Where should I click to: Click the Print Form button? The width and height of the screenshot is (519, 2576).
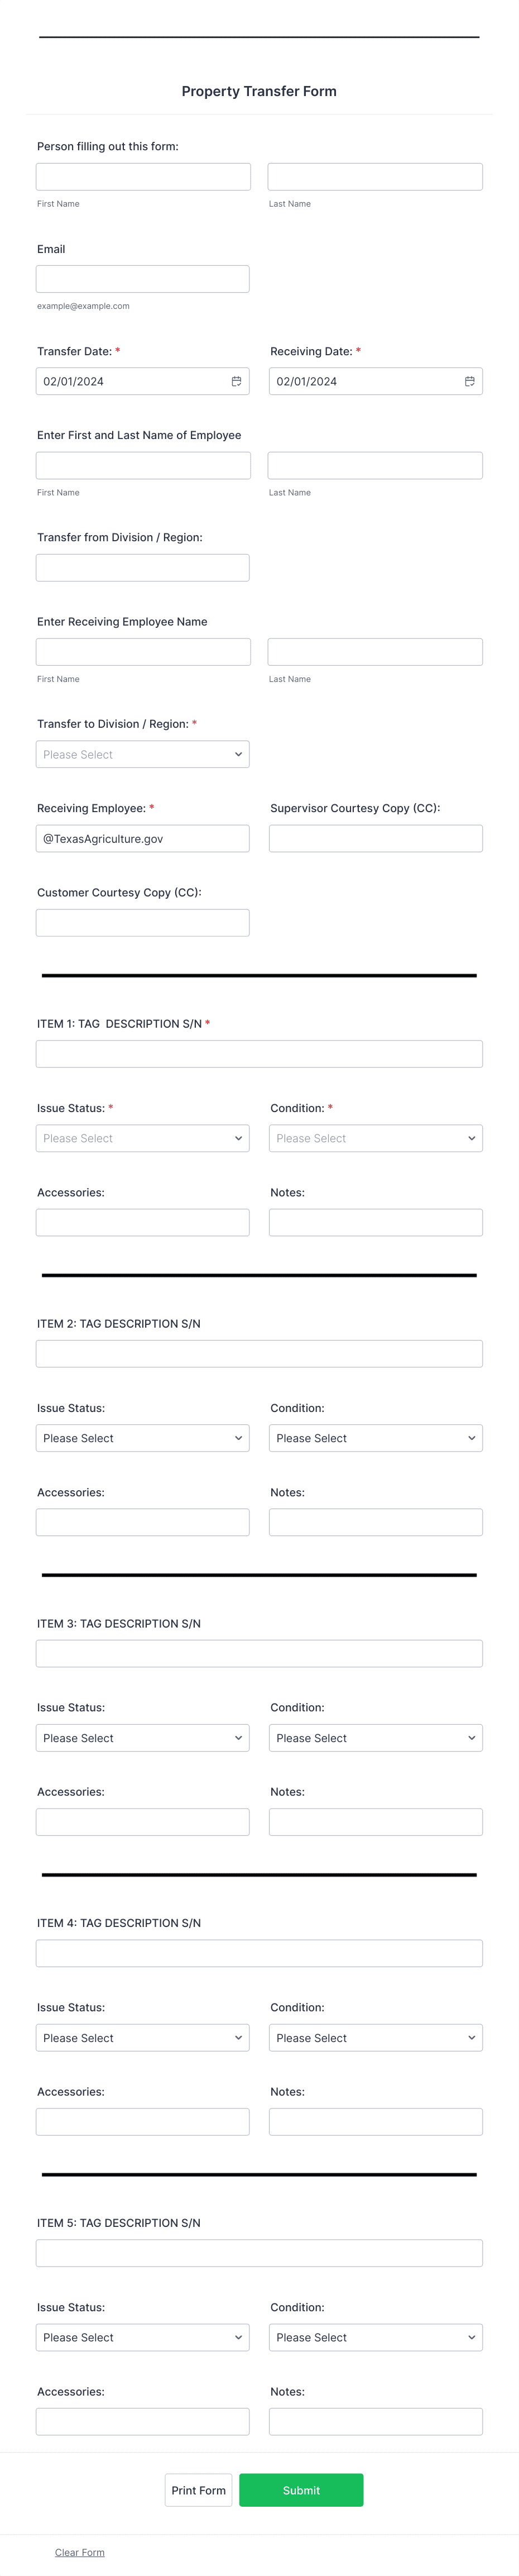pyautogui.click(x=199, y=2490)
